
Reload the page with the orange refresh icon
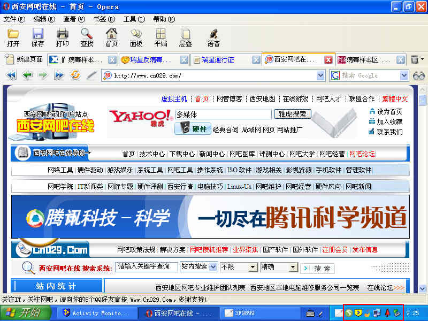pyautogui.click(x=75, y=75)
